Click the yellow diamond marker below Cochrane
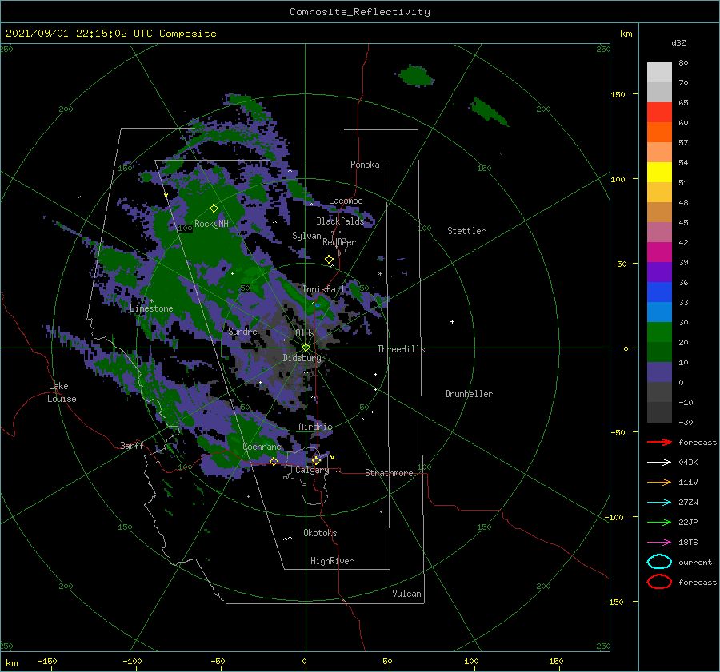Viewport: 720px width, 672px height. pyautogui.click(x=274, y=461)
